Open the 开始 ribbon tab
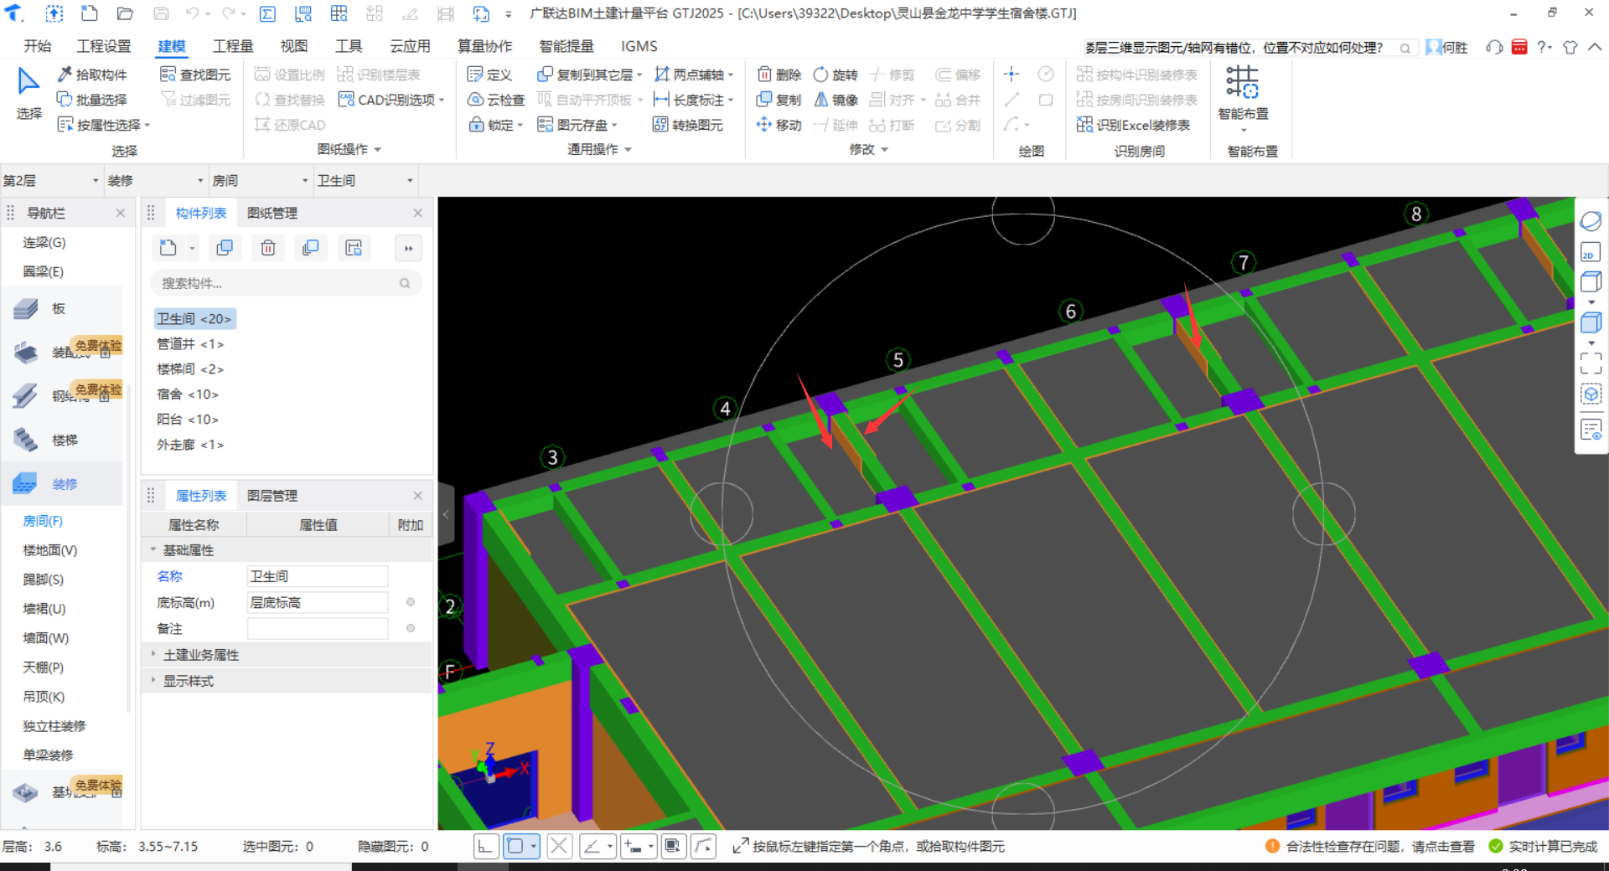1609x871 pixels. click(38, 46)
